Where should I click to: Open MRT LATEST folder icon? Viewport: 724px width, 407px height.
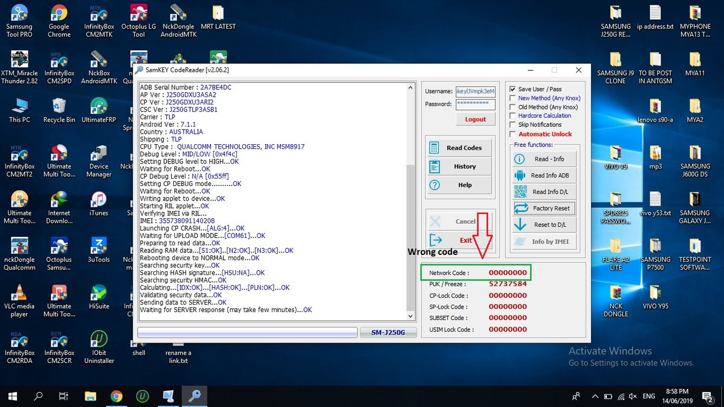[x=218, y=18]
